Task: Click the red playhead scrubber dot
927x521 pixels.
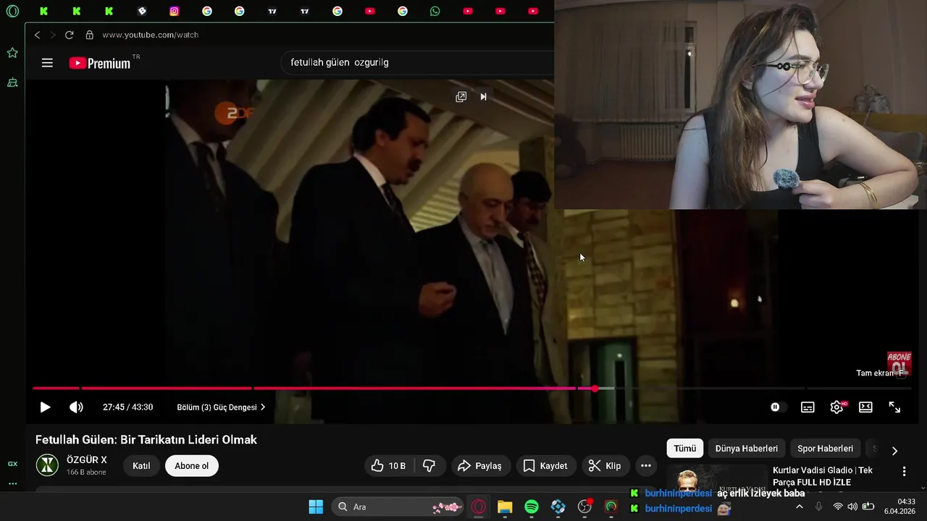Action: tap(595, 389)
